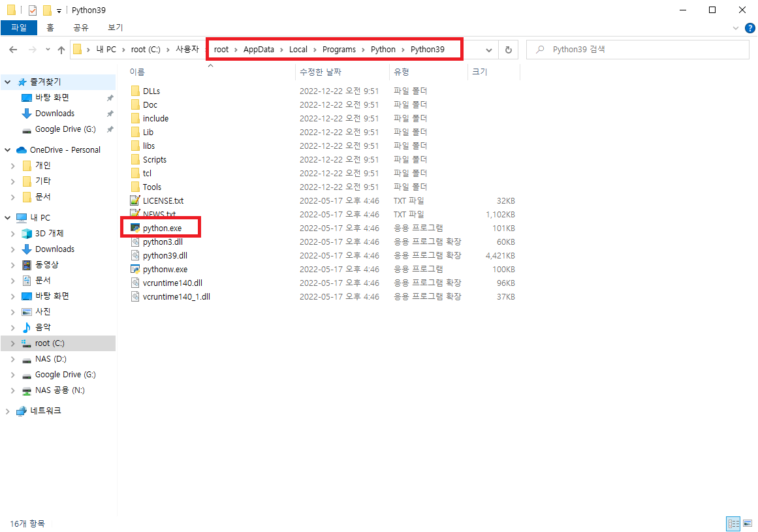Image resolution: width=758 pixels, height=532 pixels.
Task: Click Programs in the address breadcrumb
Action: [339, 50]
